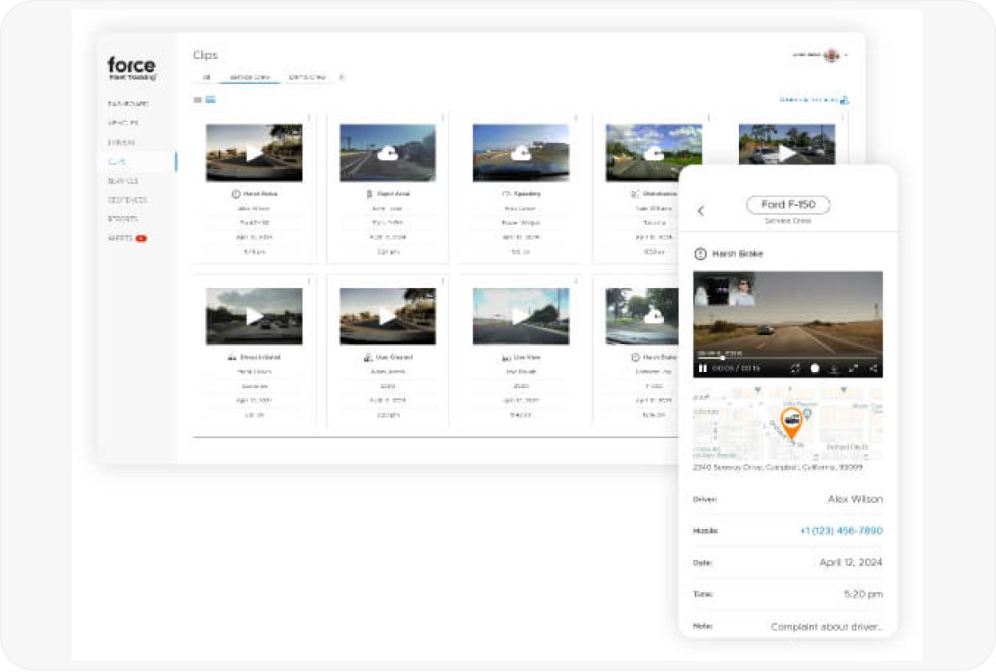Image resolution: width=996 pixels, height=672 pixels.
Task: Click the Ford F-150 vehicle button
Action: 788,205
